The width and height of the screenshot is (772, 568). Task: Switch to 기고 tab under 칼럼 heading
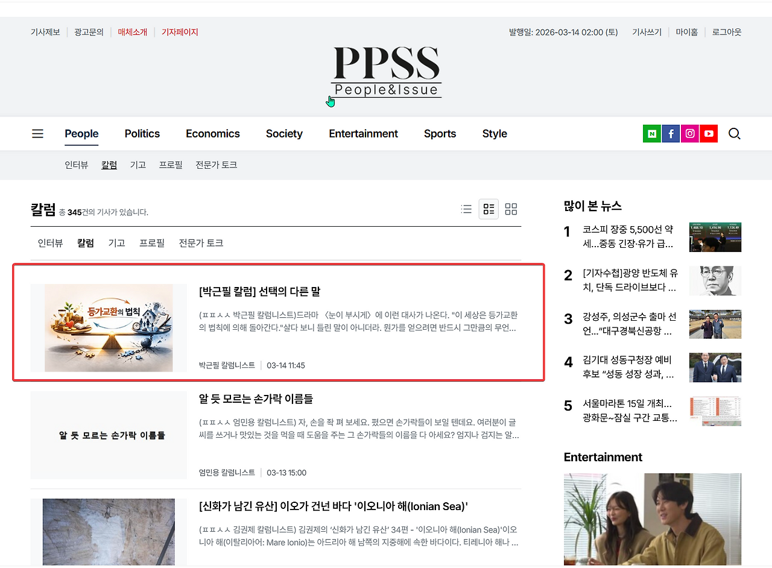pyautogui.click(x=116, y=243)
